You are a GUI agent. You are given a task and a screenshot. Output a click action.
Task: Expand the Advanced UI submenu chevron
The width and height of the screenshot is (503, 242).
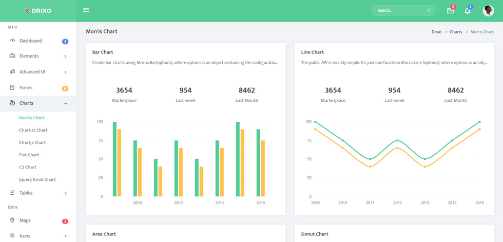click(66, 72)
